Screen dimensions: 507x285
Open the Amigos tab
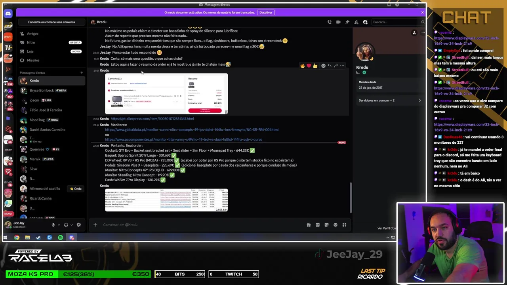[51, 34]
